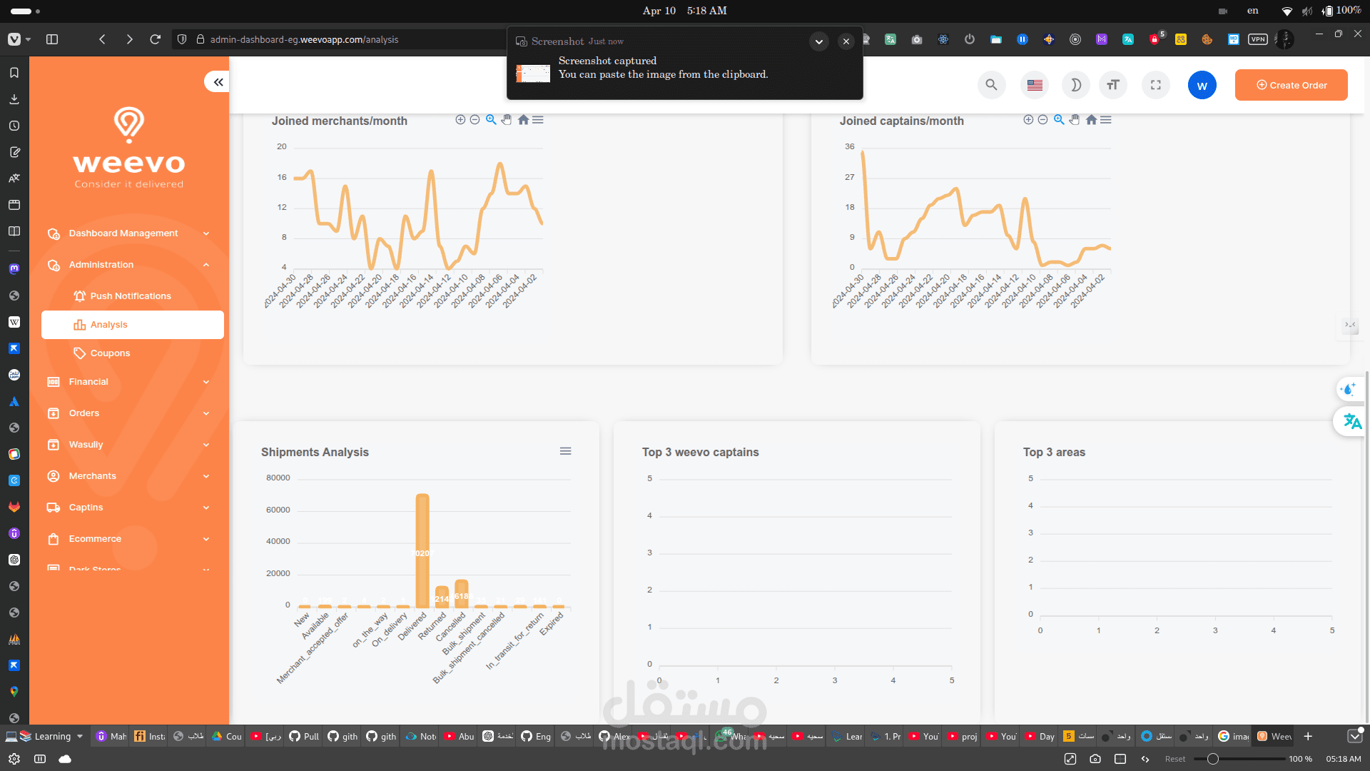
Task: Open Shipments Analysis hamburger menu
Action: 565,451
